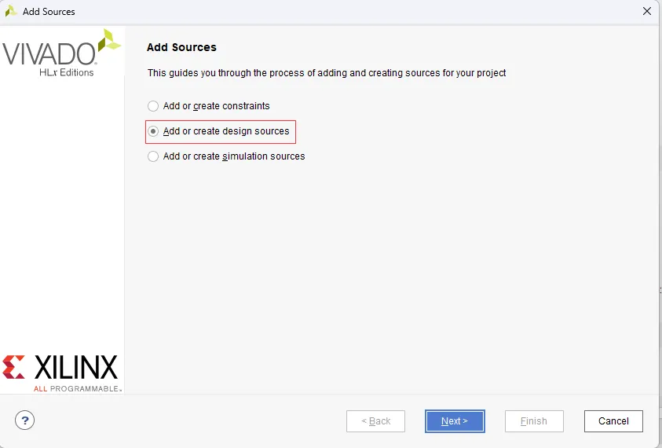Click the green Vivado leaf logo graphic
Viewport: 662px width, 448px height.
(109, 41)
